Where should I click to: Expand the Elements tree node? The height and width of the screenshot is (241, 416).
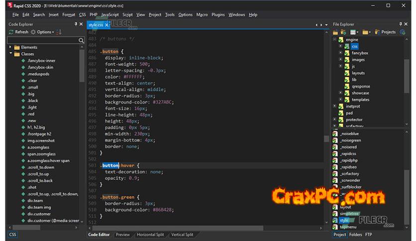click(x=10, y=47)
